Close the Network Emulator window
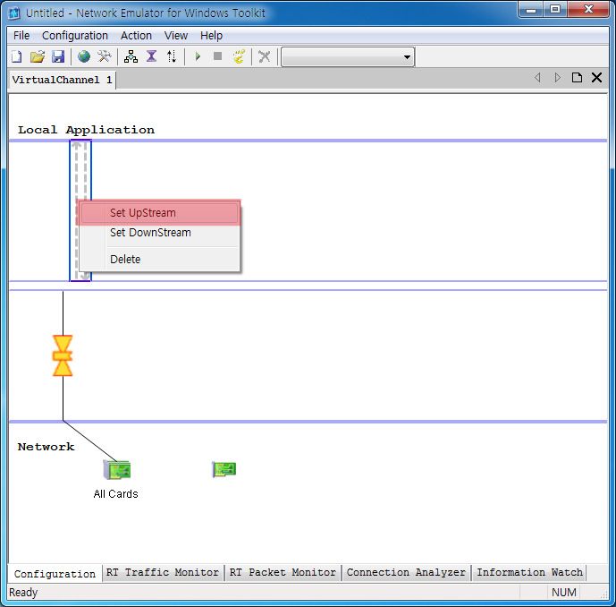This screenshot has width=616, height=607. pyautogui.click(x=588, y=10)
